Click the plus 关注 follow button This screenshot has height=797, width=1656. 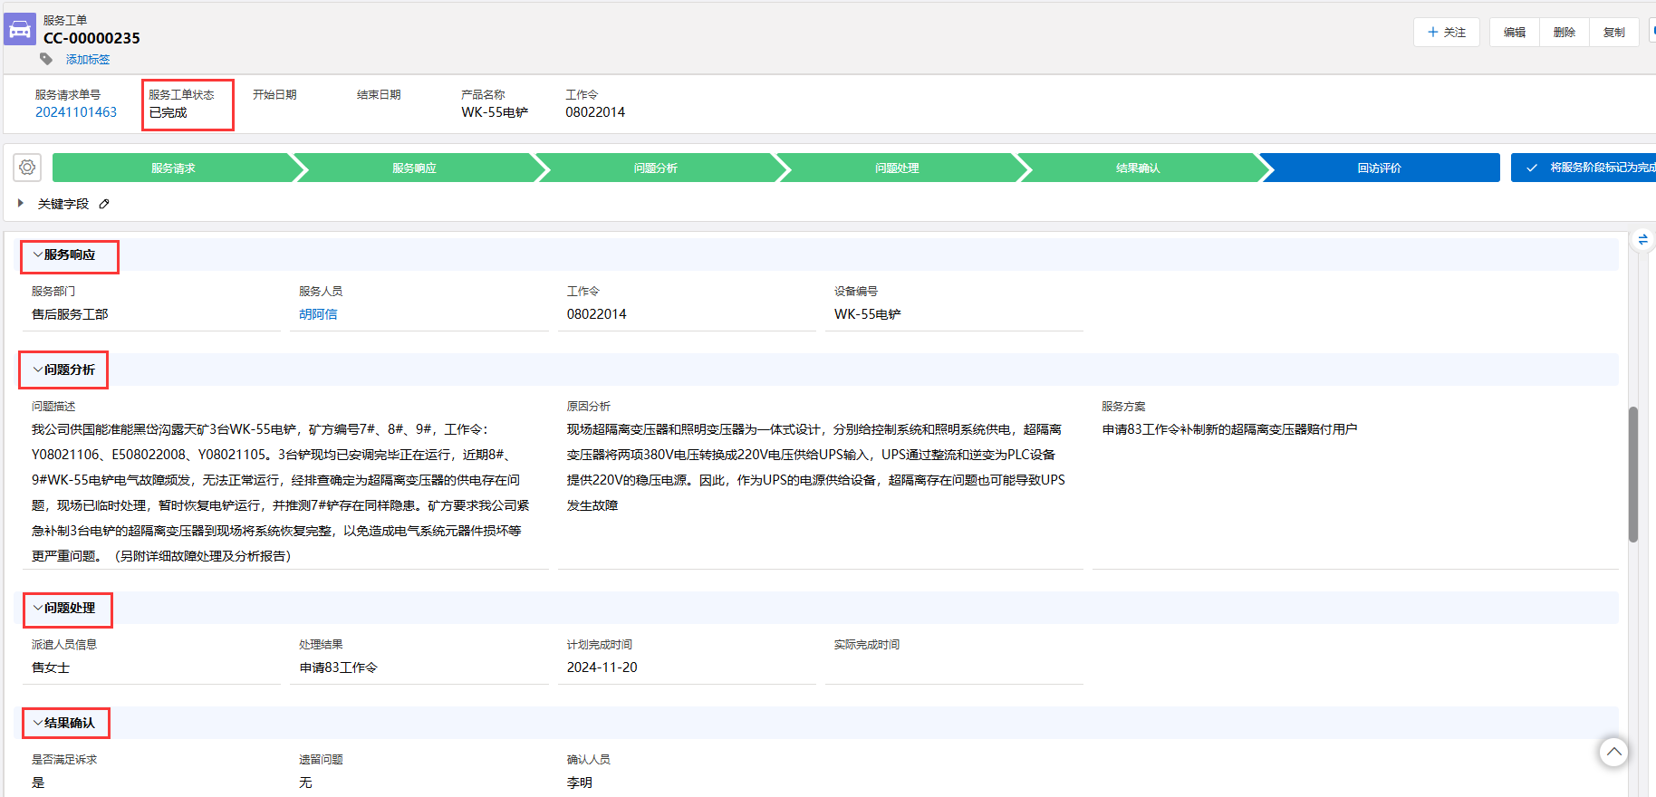[1446, 32]
